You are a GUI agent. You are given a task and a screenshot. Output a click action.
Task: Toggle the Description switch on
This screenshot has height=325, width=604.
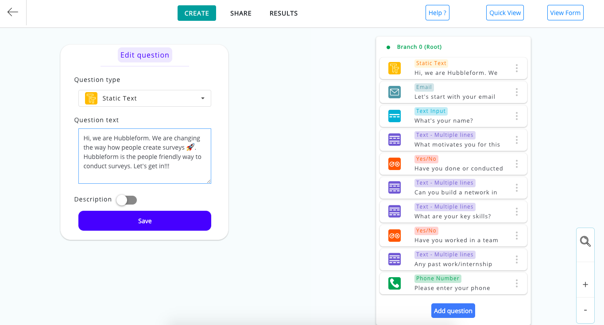pos(127,200)
